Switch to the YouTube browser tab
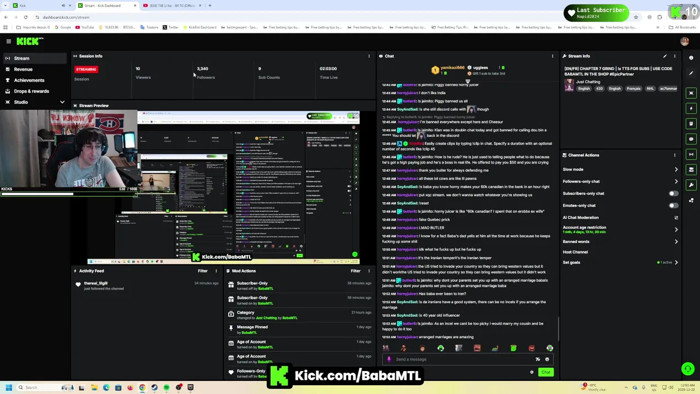The height and width of the screenshot is (394, 700). point(173,5)
